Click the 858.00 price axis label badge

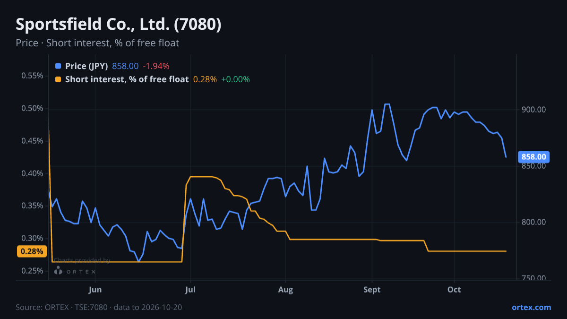pos(533,157)
